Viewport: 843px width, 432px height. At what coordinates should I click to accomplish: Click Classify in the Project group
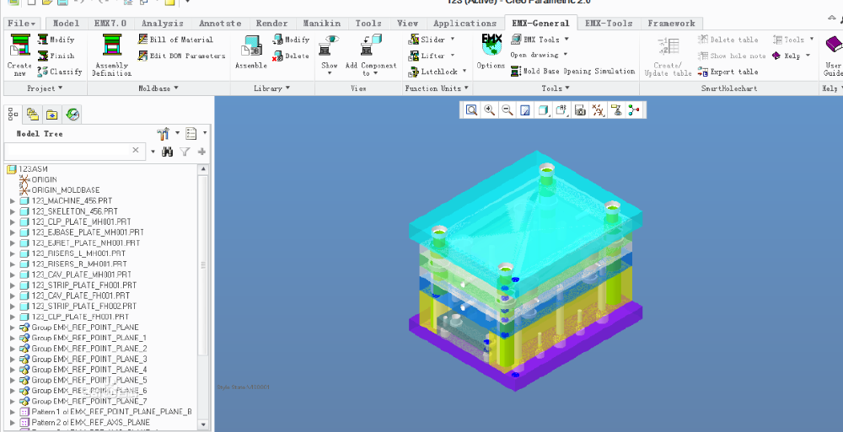tap(60, 72)
